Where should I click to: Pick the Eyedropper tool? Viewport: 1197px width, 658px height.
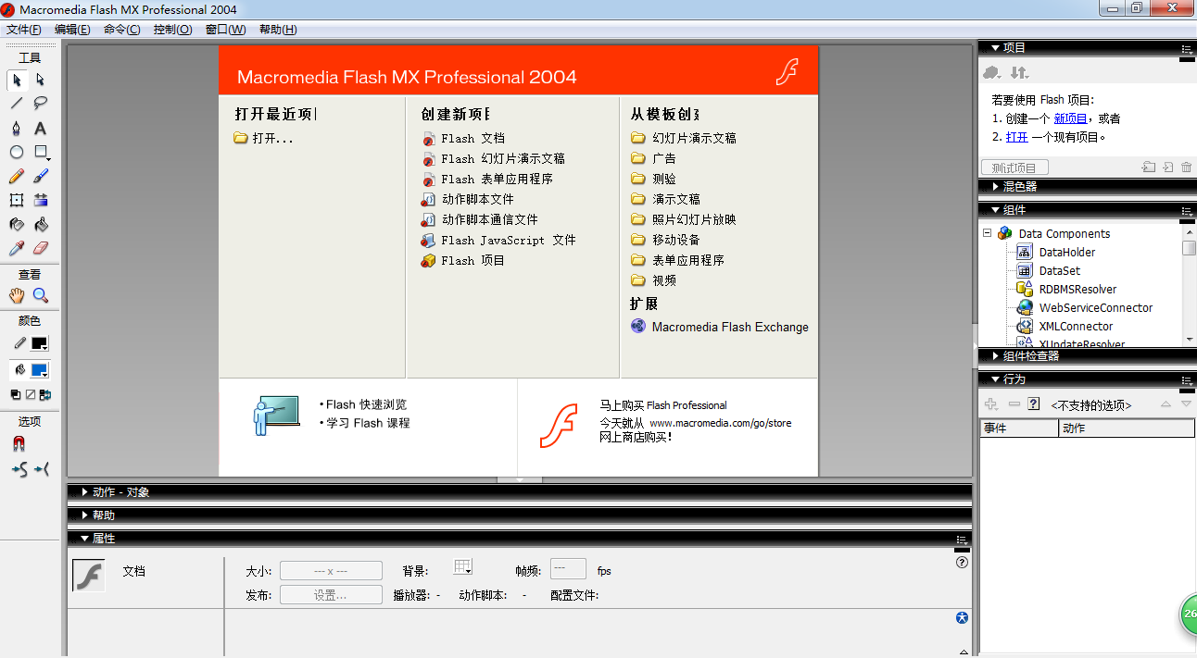coord(17,248)
